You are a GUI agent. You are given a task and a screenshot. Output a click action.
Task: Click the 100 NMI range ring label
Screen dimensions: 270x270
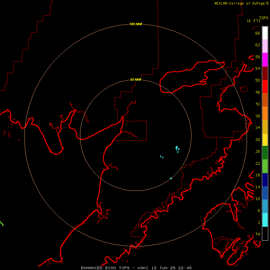click(x=136, y=24)
